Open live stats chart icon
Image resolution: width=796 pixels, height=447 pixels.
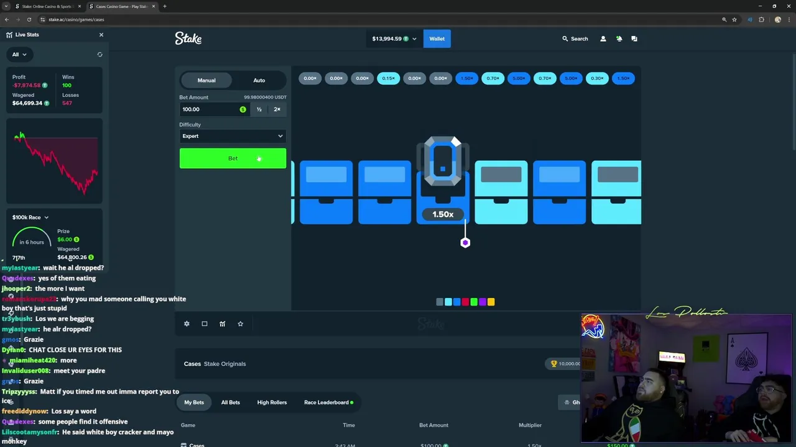222,323
